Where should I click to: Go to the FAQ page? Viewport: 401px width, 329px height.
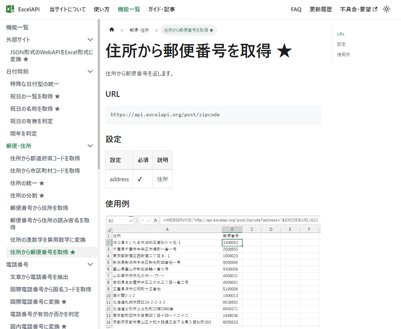(296, 9)
